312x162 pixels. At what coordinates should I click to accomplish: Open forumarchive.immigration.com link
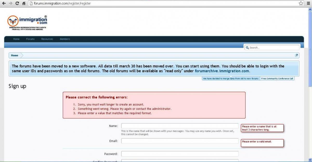pos(222,71)
